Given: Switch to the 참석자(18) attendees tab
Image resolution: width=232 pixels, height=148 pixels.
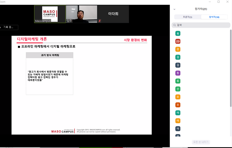Looking at the screenshot, I should click(x=214, y=17).
